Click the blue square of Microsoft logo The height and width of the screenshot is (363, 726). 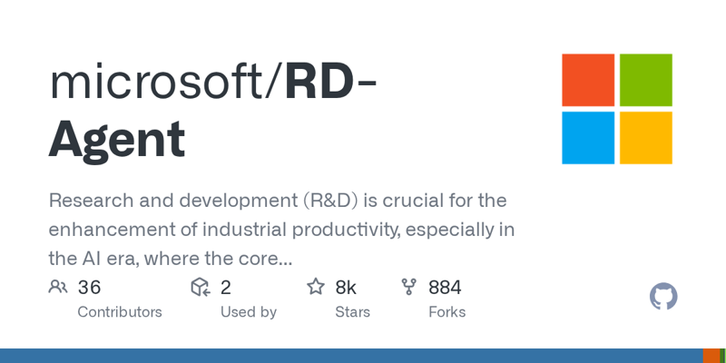(x=588, y=137)
